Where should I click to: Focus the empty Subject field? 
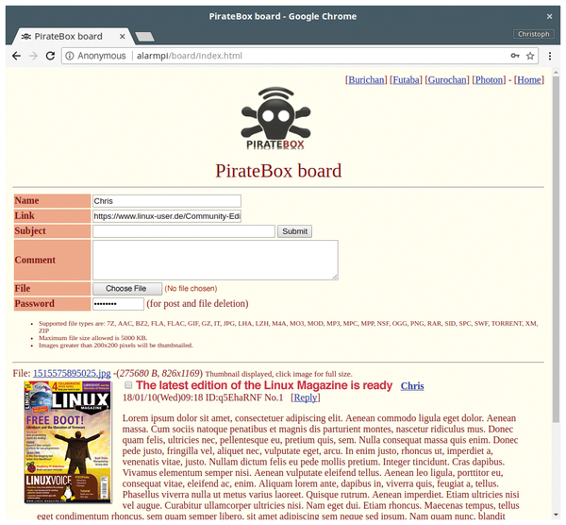click(x=184, y=231)
